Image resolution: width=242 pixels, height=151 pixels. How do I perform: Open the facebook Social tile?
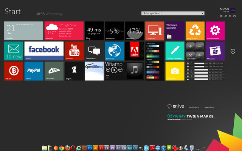click(44, 51)
